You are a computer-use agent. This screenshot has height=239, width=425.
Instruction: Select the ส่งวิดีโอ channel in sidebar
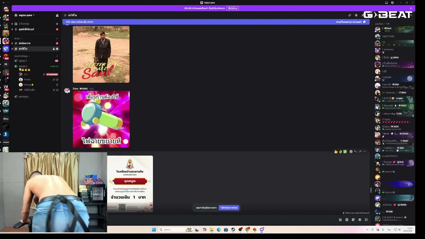(37, 49)
